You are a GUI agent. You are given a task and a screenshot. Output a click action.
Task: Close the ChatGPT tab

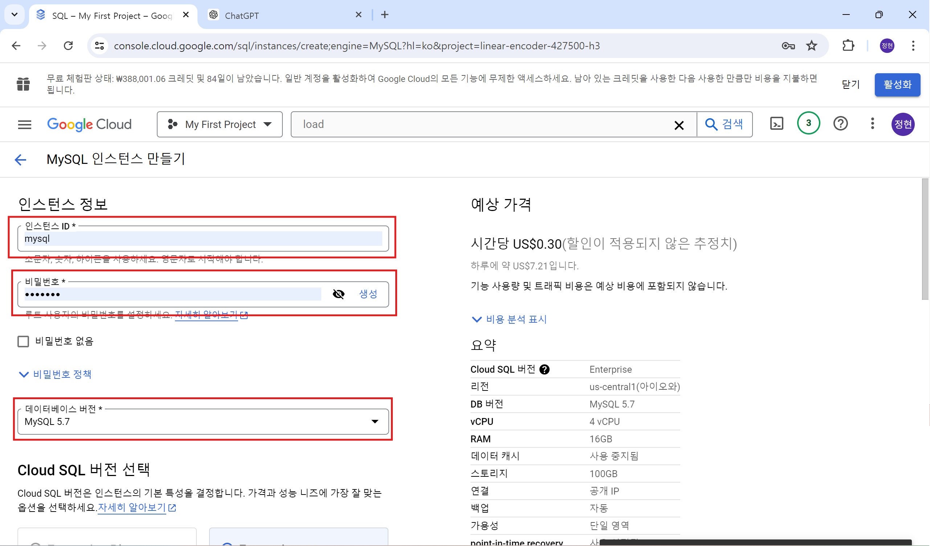tap(358, 15)
